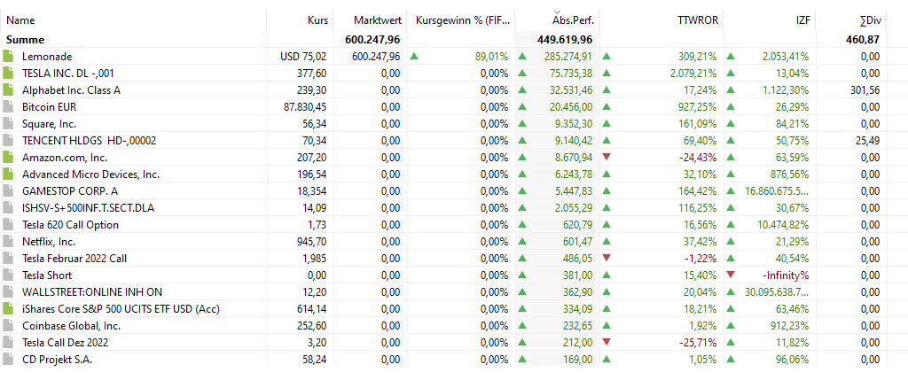Click the red down arrow in Tesla Februar 2022 Call row

[607, 259]
